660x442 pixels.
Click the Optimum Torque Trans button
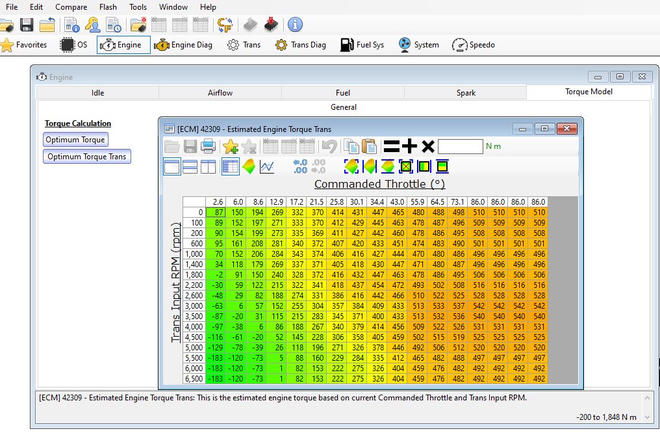point(86,156)
